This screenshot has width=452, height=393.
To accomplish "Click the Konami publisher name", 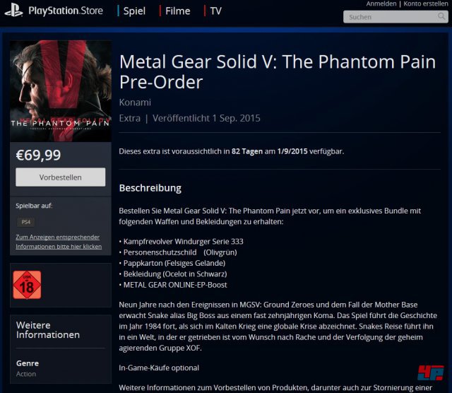I will (x=135, y=102).
